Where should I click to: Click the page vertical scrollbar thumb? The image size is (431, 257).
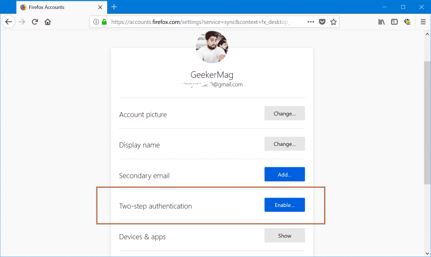pyautogui.click(x=427, y=123)
